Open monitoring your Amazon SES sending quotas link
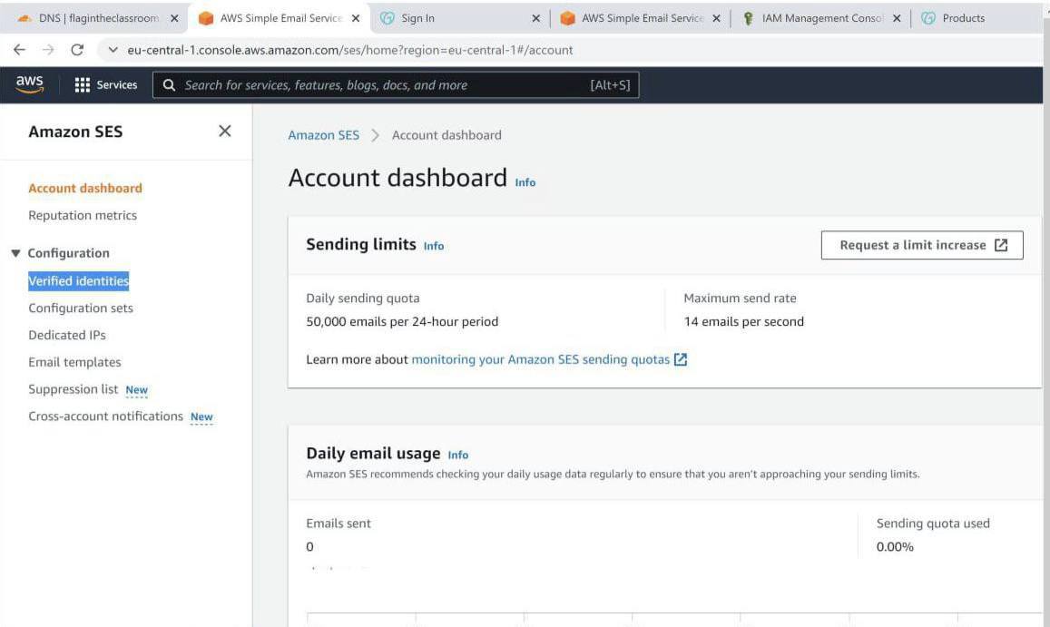This screenshot has height=627, width=1050. tap(540, 359)
